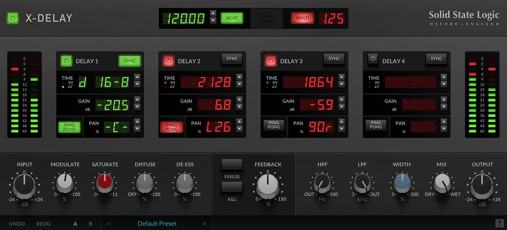Toggle Delay 2 PING PONG button
The height and width of the screenshot is (230, 507).
pyautogui.click(x=172, y=127)
